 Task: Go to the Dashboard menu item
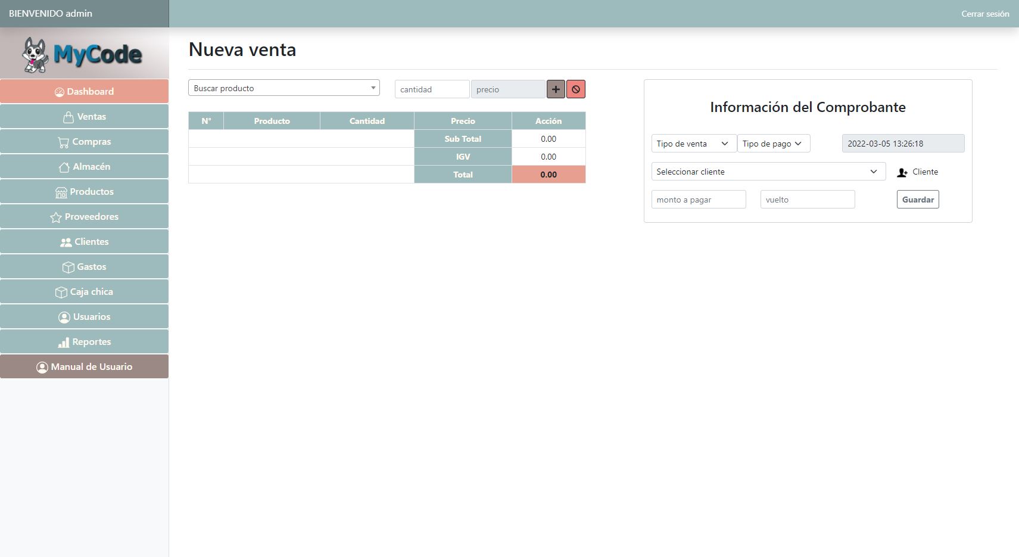pyautogui.click(x=84, y=92)
